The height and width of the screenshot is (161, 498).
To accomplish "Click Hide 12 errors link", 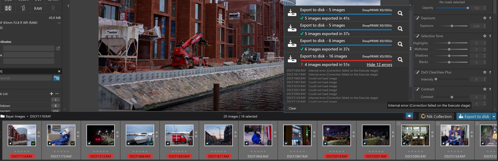I will click(x=379, y=65).
